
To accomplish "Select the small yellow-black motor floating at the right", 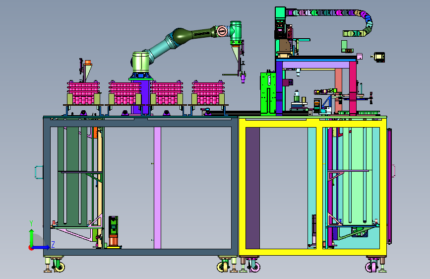I will (379, 57).
